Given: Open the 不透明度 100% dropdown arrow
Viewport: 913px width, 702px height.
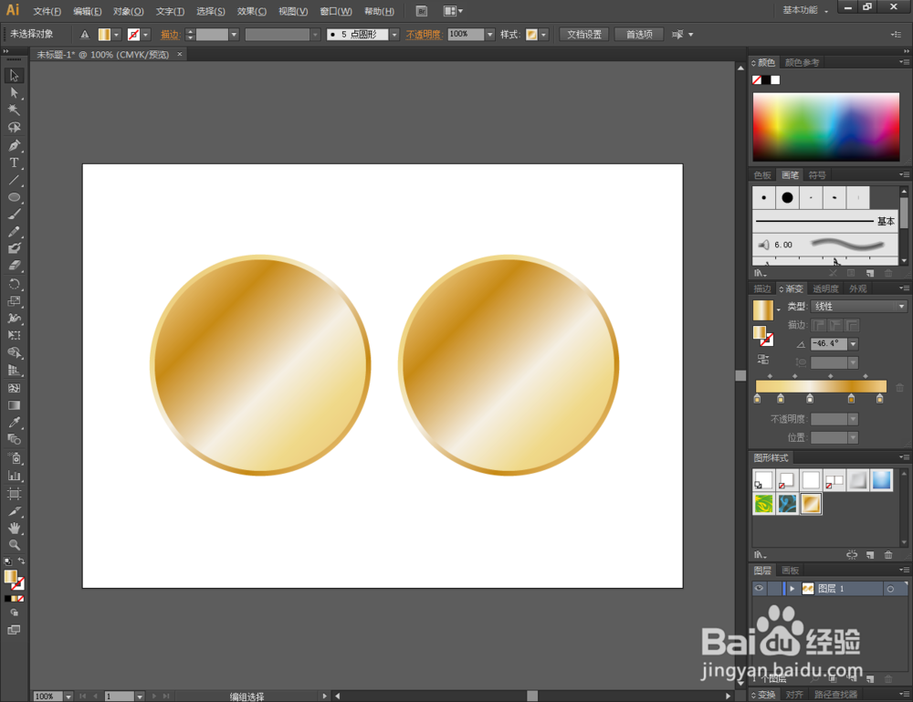Looking at the screenshot, I should (x=489, y=35).
